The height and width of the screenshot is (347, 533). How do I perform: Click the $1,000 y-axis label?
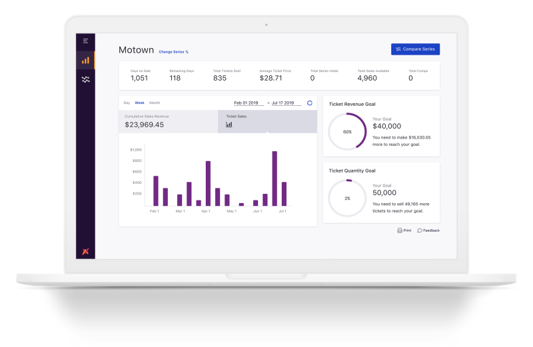136,150
